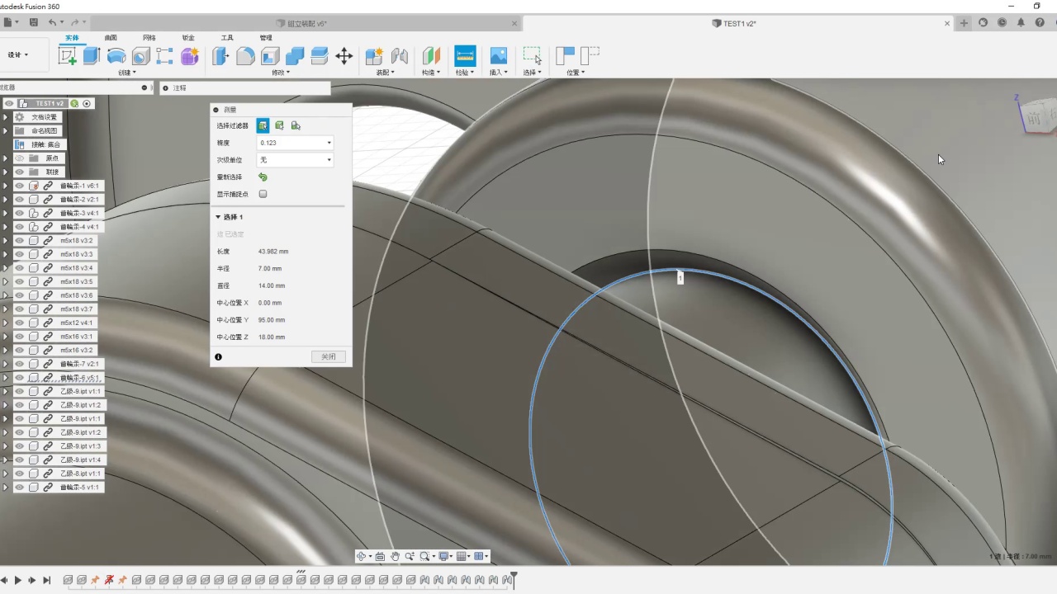
Task: Select the window Selection tool
Action: (x=533, y=56)
